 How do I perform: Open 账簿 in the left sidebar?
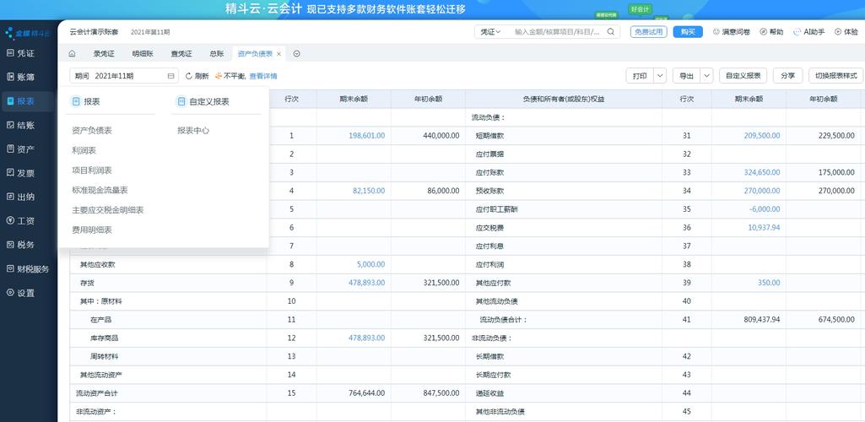tap(25, 77)
